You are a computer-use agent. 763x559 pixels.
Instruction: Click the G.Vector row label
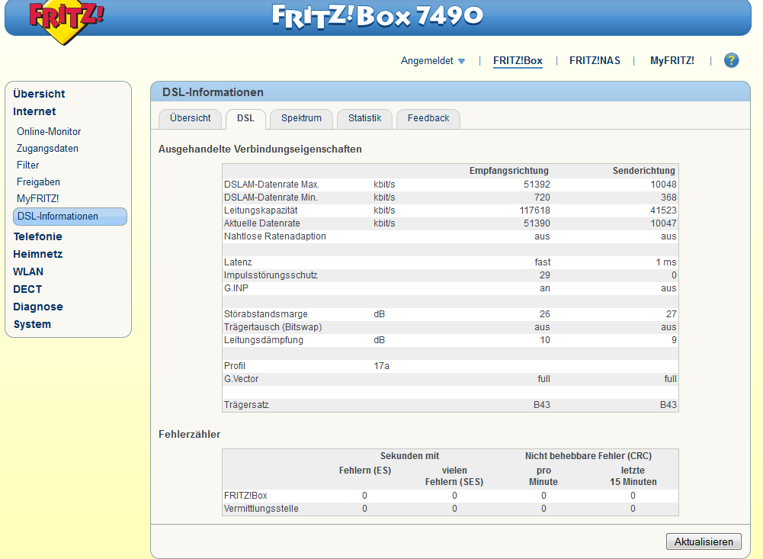(241, 379)
